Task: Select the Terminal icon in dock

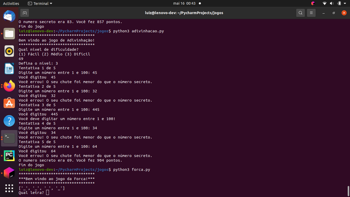Action: pos(9,138)
